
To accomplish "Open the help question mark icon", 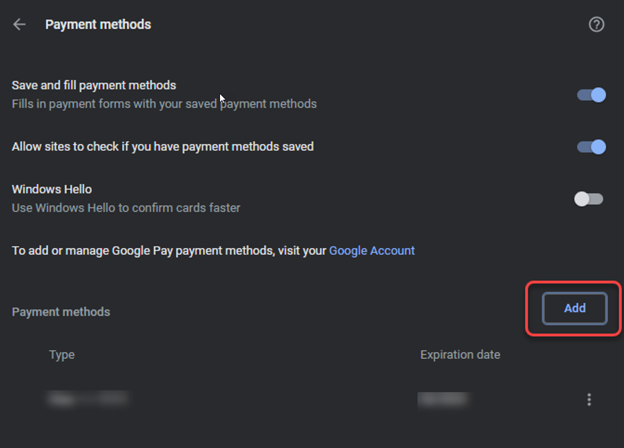I will 596,24.
